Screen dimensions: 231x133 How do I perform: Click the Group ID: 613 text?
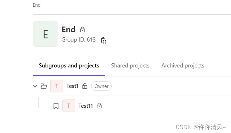point(78,40)
